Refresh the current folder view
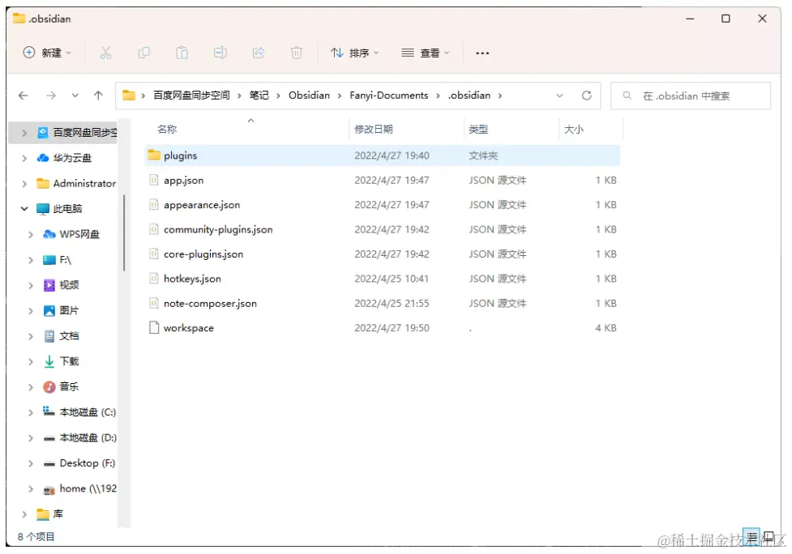Viewport: 792px width, 554px height. pos(586,96)
